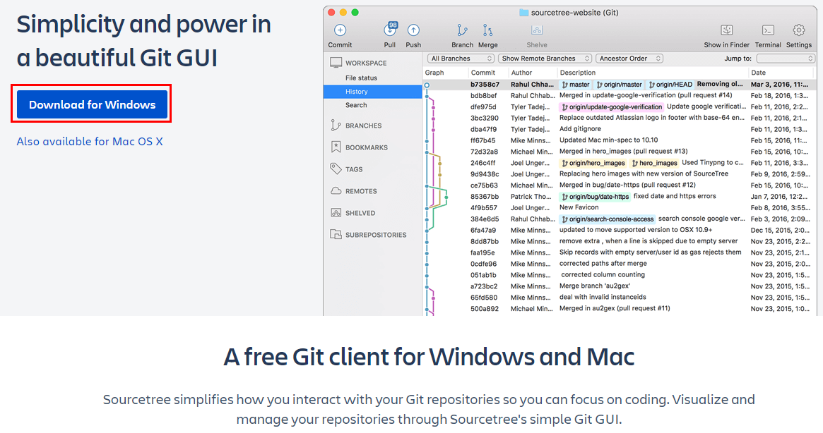The image size is (823, 433).
Task: Click the Branch icon in toolbar
Action: tap(462, 30)
